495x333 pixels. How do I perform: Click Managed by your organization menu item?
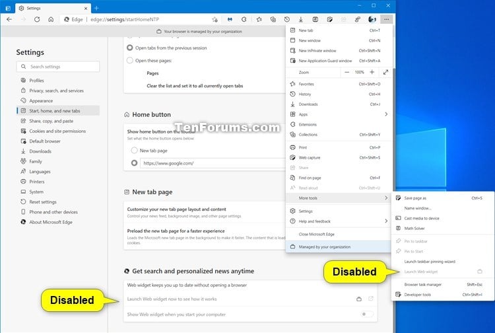(339, 246)
